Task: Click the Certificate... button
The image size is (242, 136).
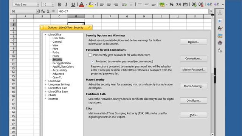Action: pos(194,100)
